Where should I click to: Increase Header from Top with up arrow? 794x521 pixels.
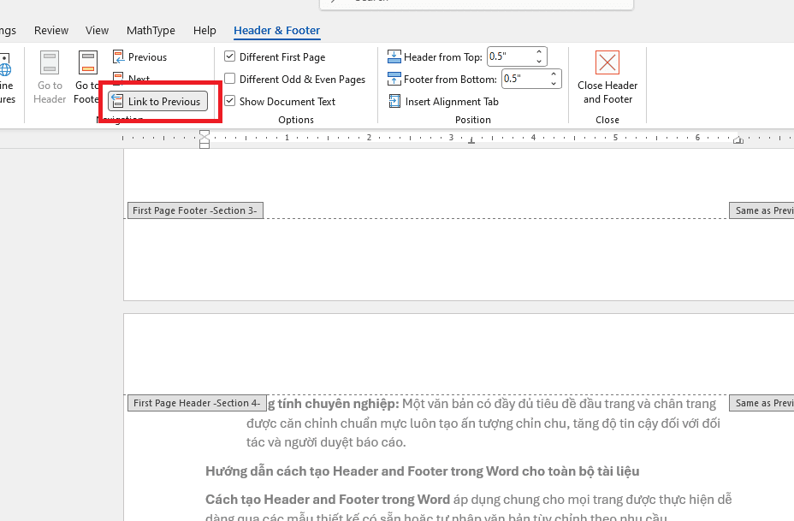(539, 52)
